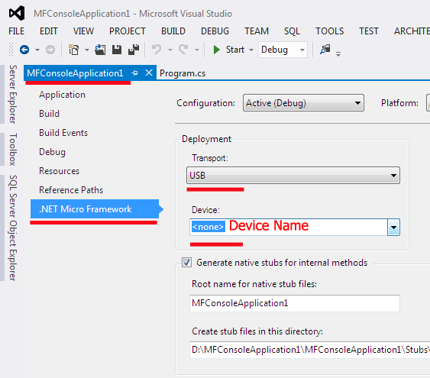Open the Toolbox side panel
This screenshot has width=430, height=378.
point(13,150)
